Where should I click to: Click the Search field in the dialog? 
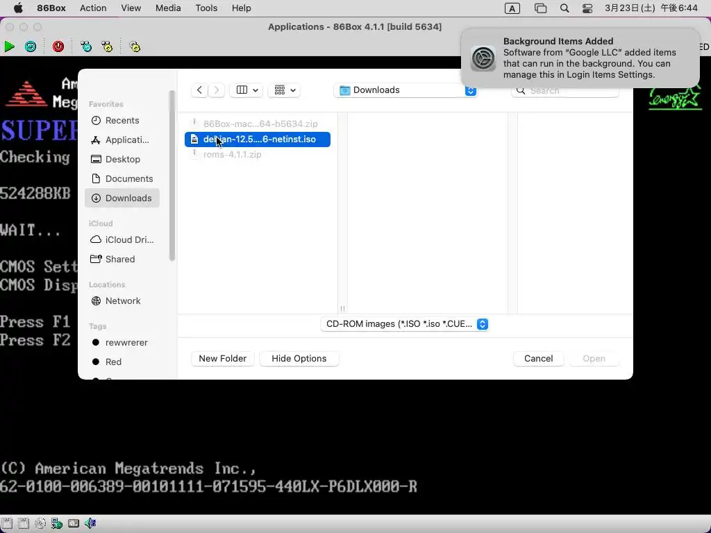point(565,91)
